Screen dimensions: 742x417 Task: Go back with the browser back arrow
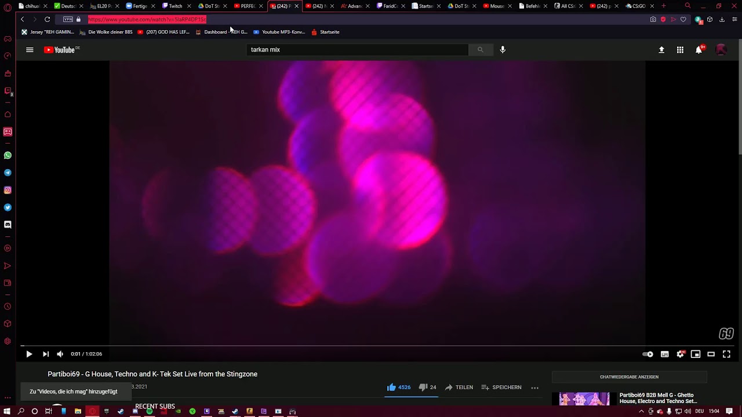click(x=22, y=19)
